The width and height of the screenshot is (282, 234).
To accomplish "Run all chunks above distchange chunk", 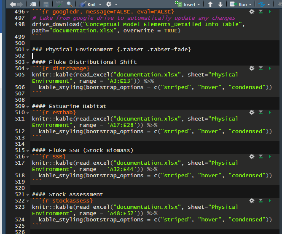I will click(x=261, y=68).
